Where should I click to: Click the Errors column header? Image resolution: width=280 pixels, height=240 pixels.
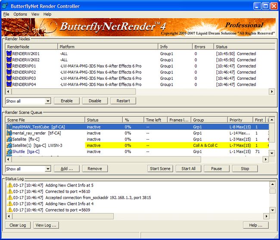click(x=203, y=47)
